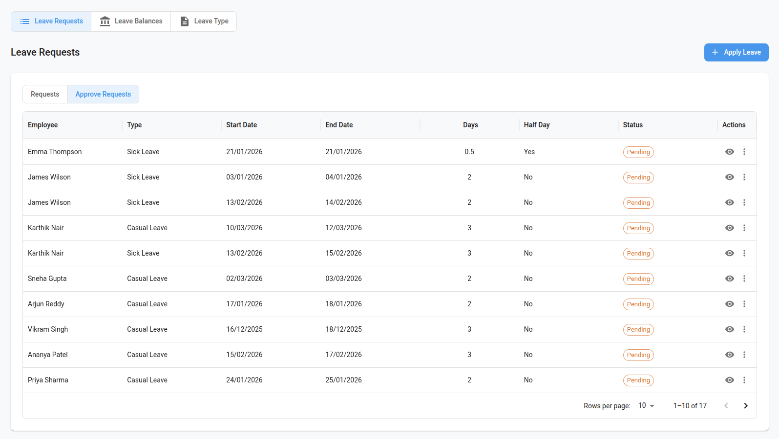Open more actions for Ananya Patel's request
This screenshot has width=779, height=439.
coord(744,355)
